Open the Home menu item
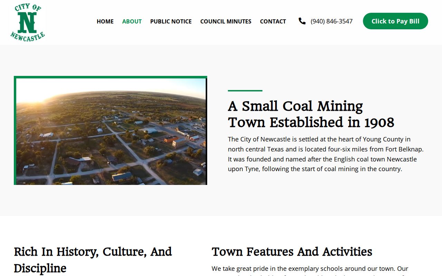 (105, 21)
